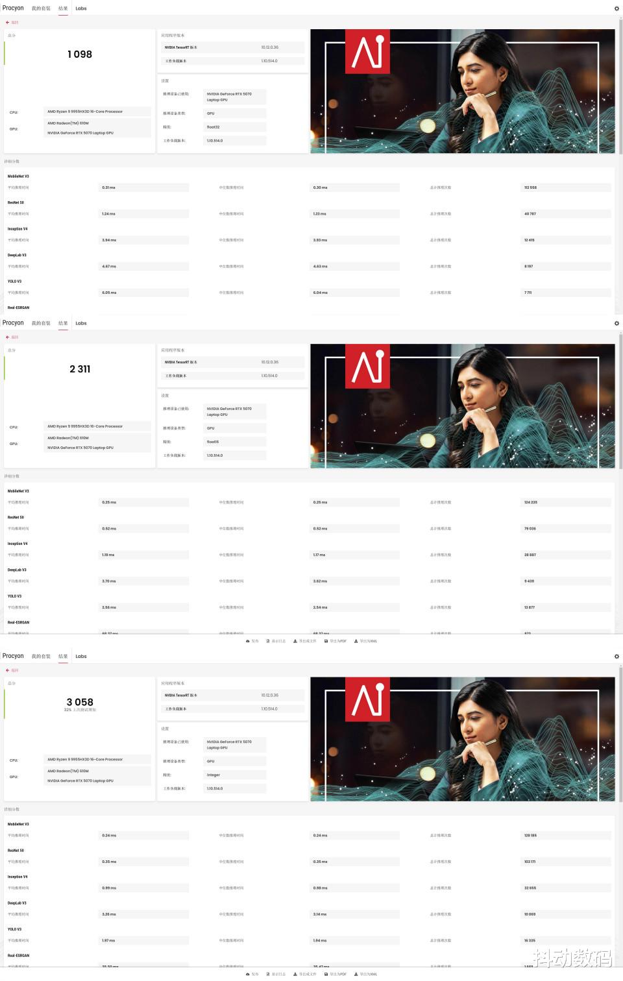Screen dimensions: 623x981
Task: Click YOLO V3 average 6.05 ms value
Action: pyautogui.click(x=144, y=293)
